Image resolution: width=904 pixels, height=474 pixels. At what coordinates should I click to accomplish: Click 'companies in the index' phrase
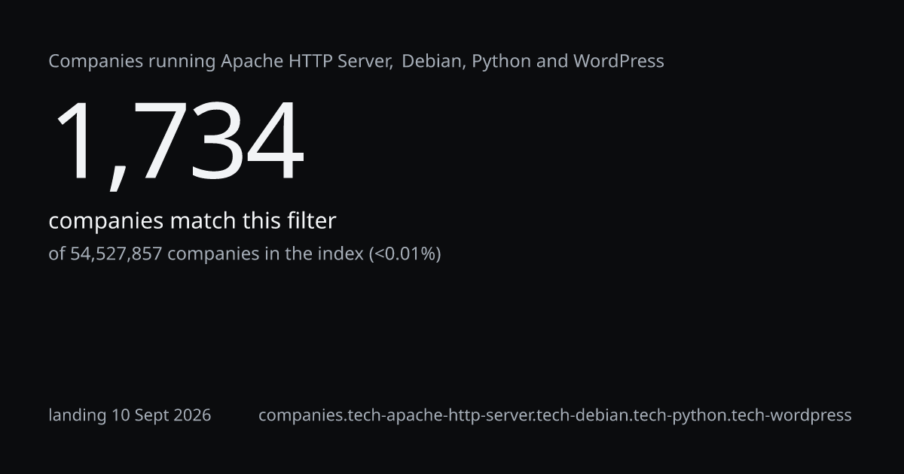pyautogui.click(x=265, y=254)
